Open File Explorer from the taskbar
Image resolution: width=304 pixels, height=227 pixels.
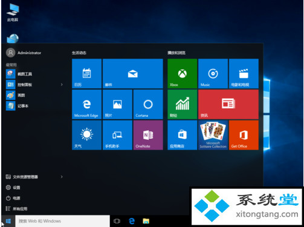coord(146,221)
